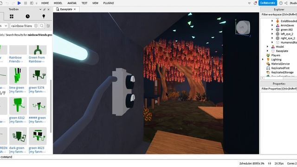Open the TEST ribbon tab
The width and height of the screenshot is (297, 167).
(x=84, y=3)
